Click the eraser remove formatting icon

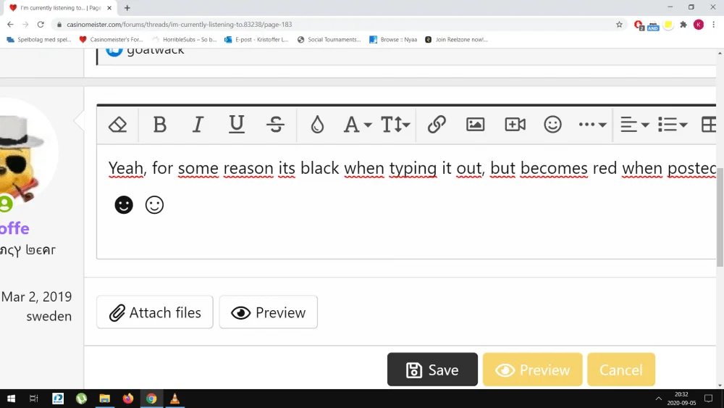pyautogui.click(x=118, y=125)
